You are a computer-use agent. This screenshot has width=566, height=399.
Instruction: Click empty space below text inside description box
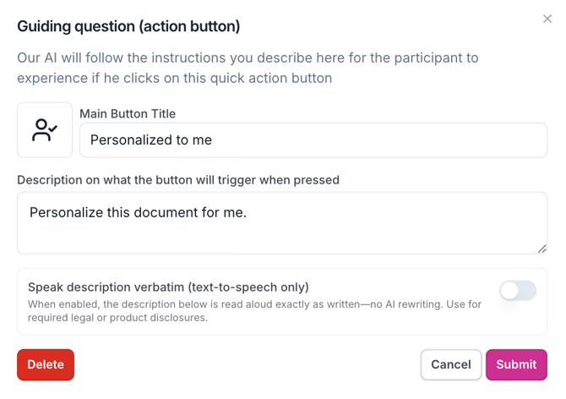281,238
